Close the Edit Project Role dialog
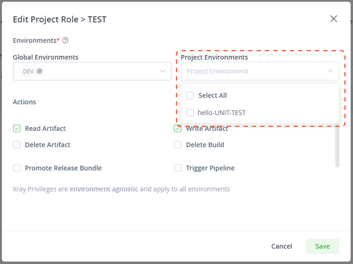 pyautogui.click(x=333, y=19)
